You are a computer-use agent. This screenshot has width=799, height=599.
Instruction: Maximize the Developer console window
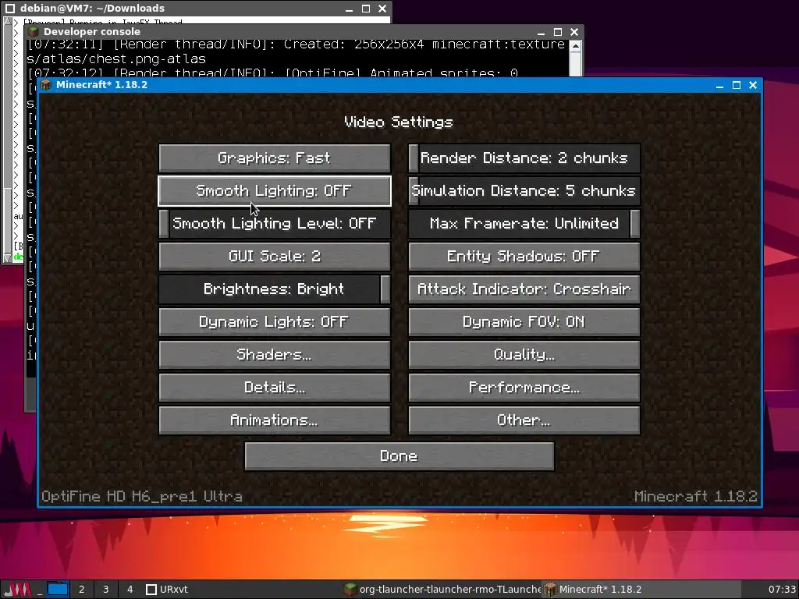pyautogui.click(x=557, y=32)
